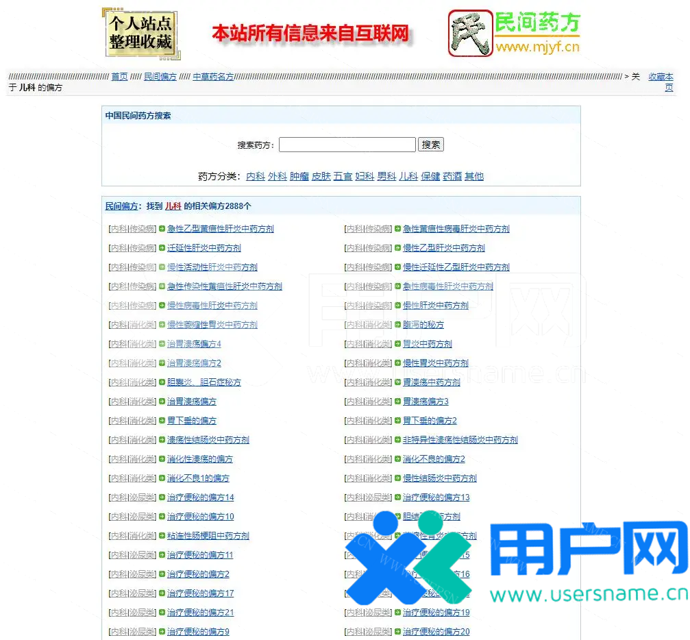Viewport: 690px width, 640px height.
Task: Open the 粘连性肠梗阻中药方剂 link
Action: point(208,536)
